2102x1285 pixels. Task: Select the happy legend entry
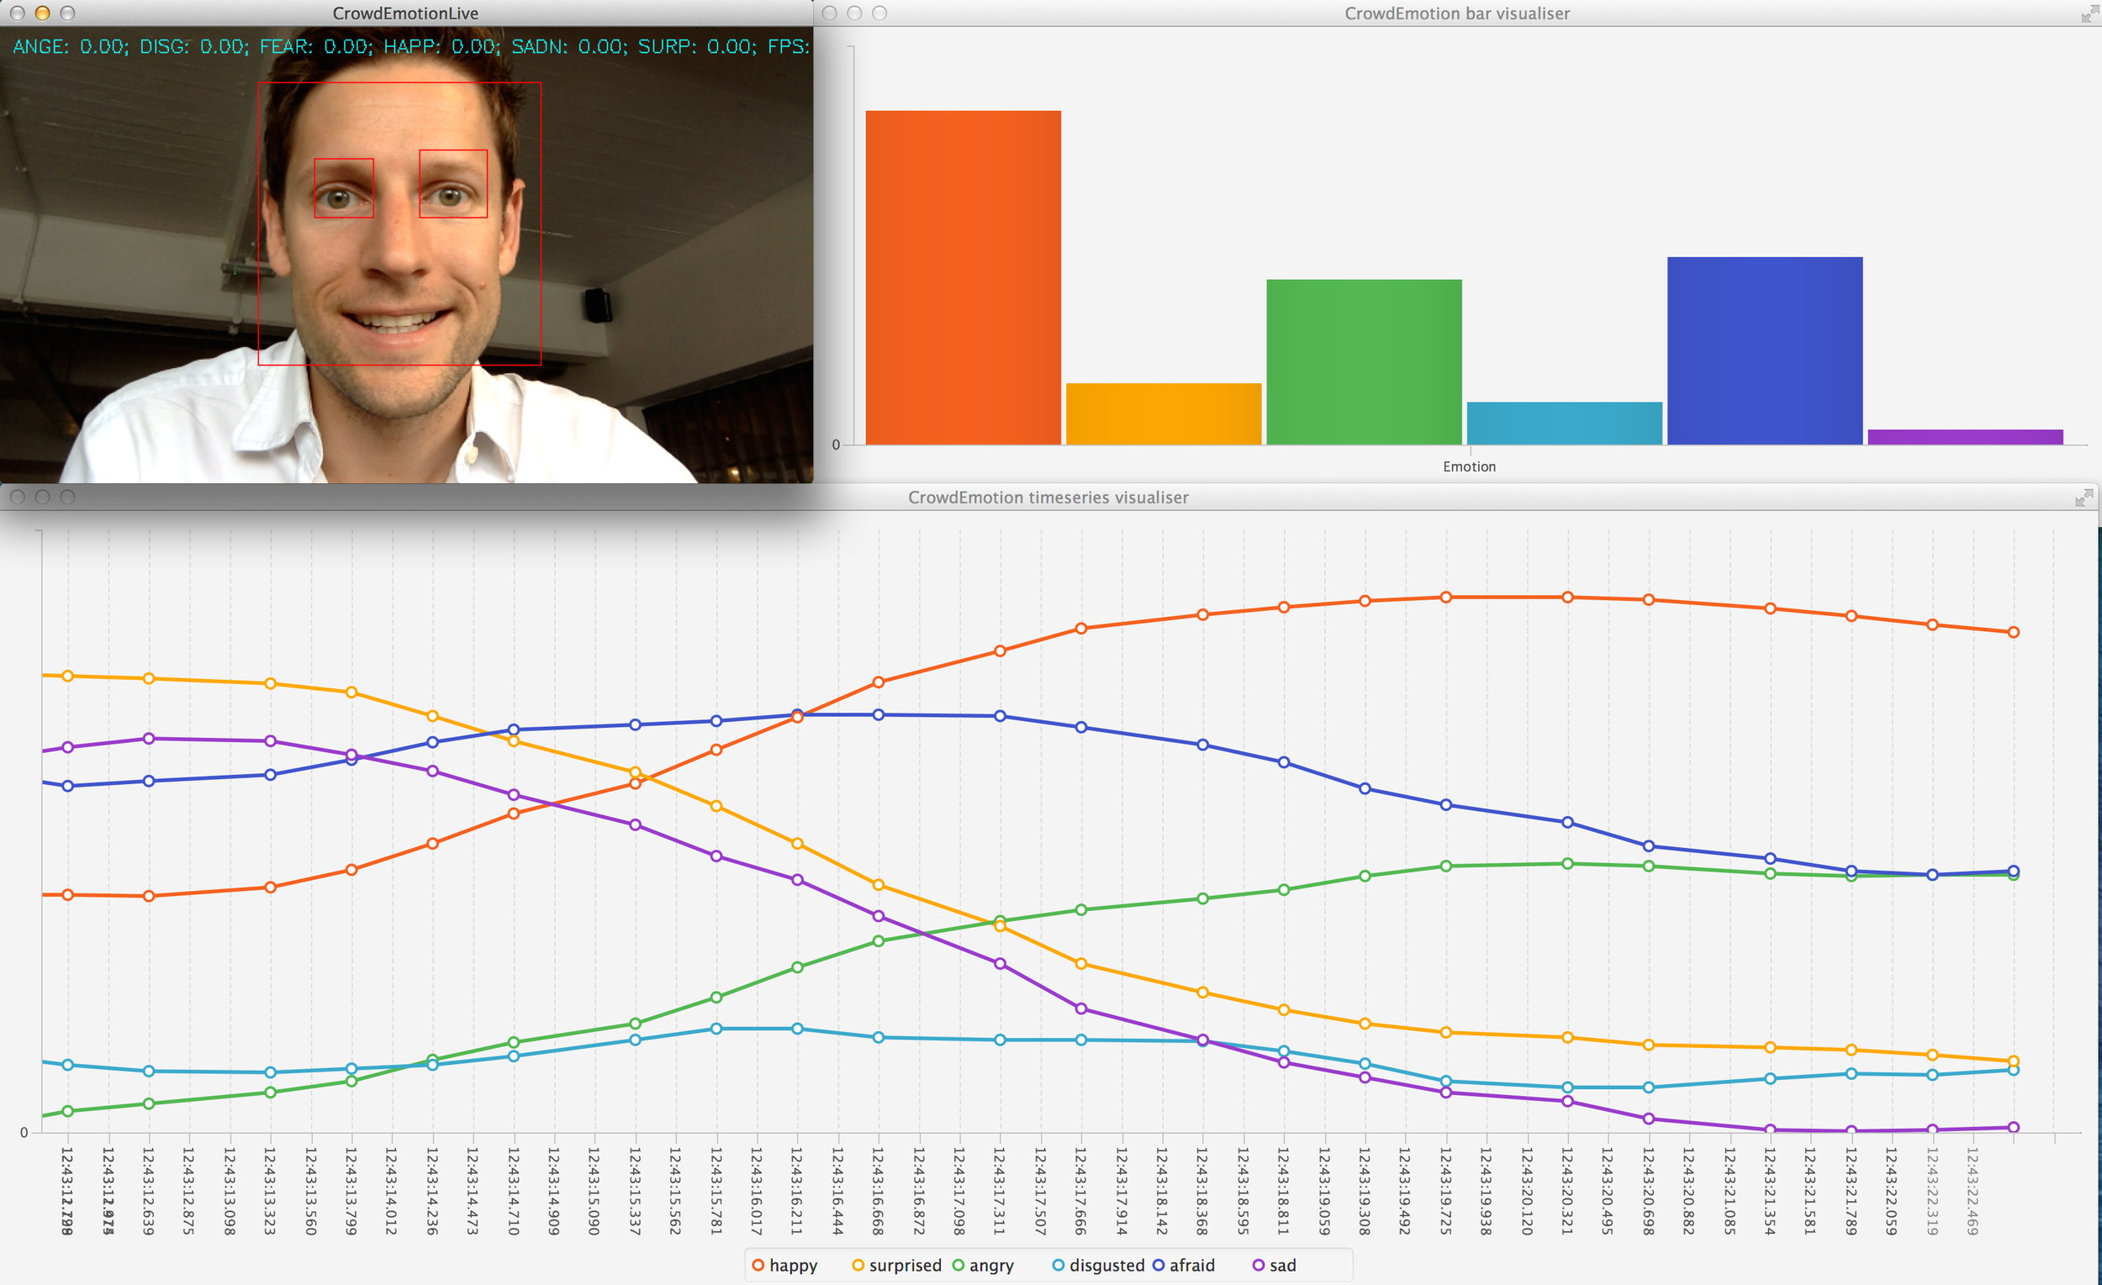click(784, 1266)
